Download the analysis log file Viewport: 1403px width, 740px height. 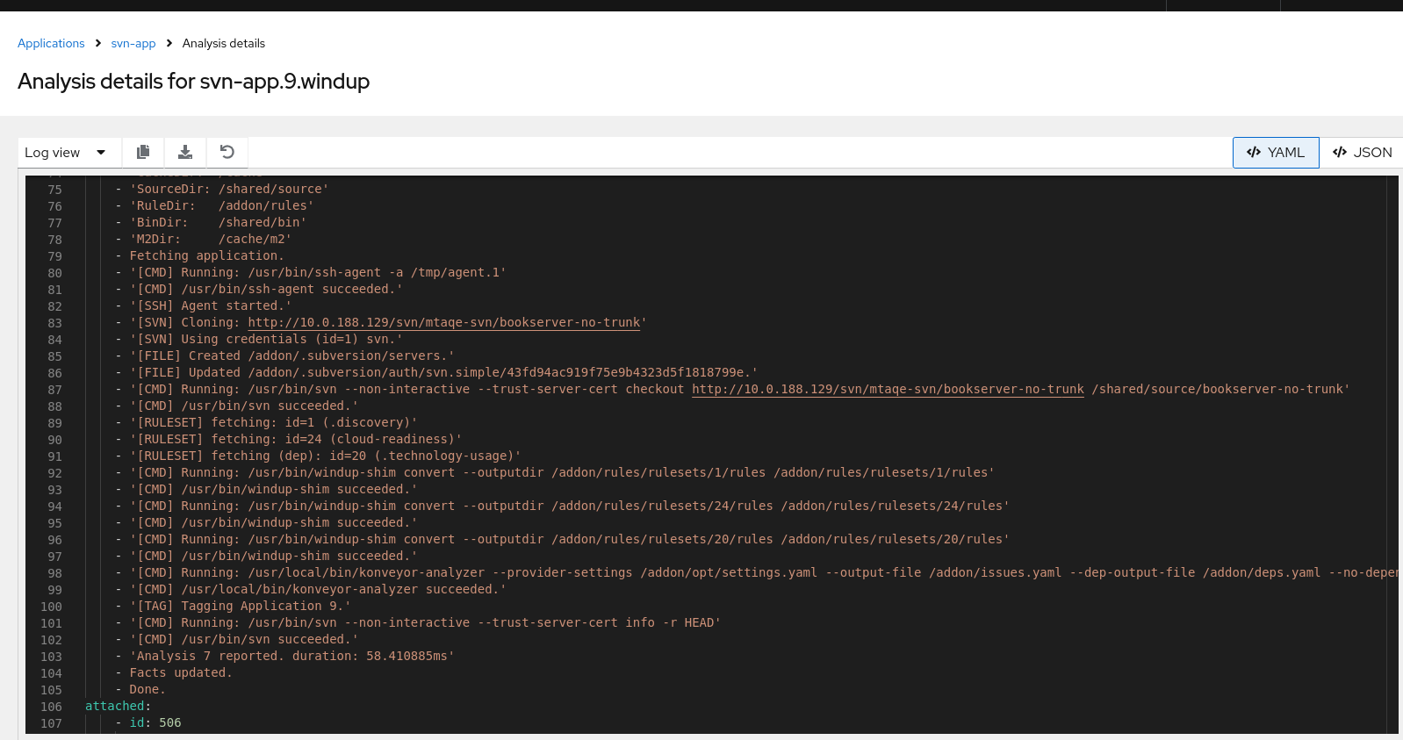pyautogui.click(x=185, y=152)
